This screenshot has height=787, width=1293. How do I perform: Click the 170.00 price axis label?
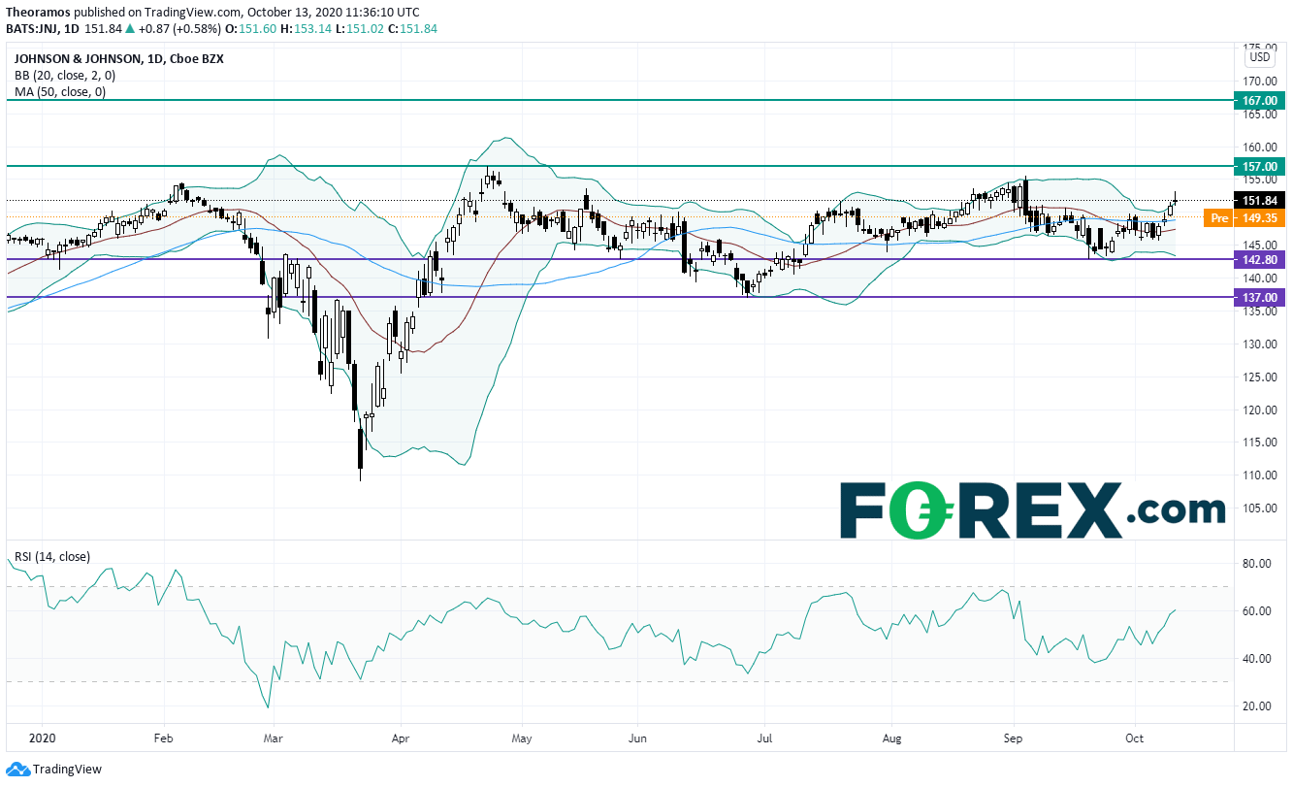1258,81
